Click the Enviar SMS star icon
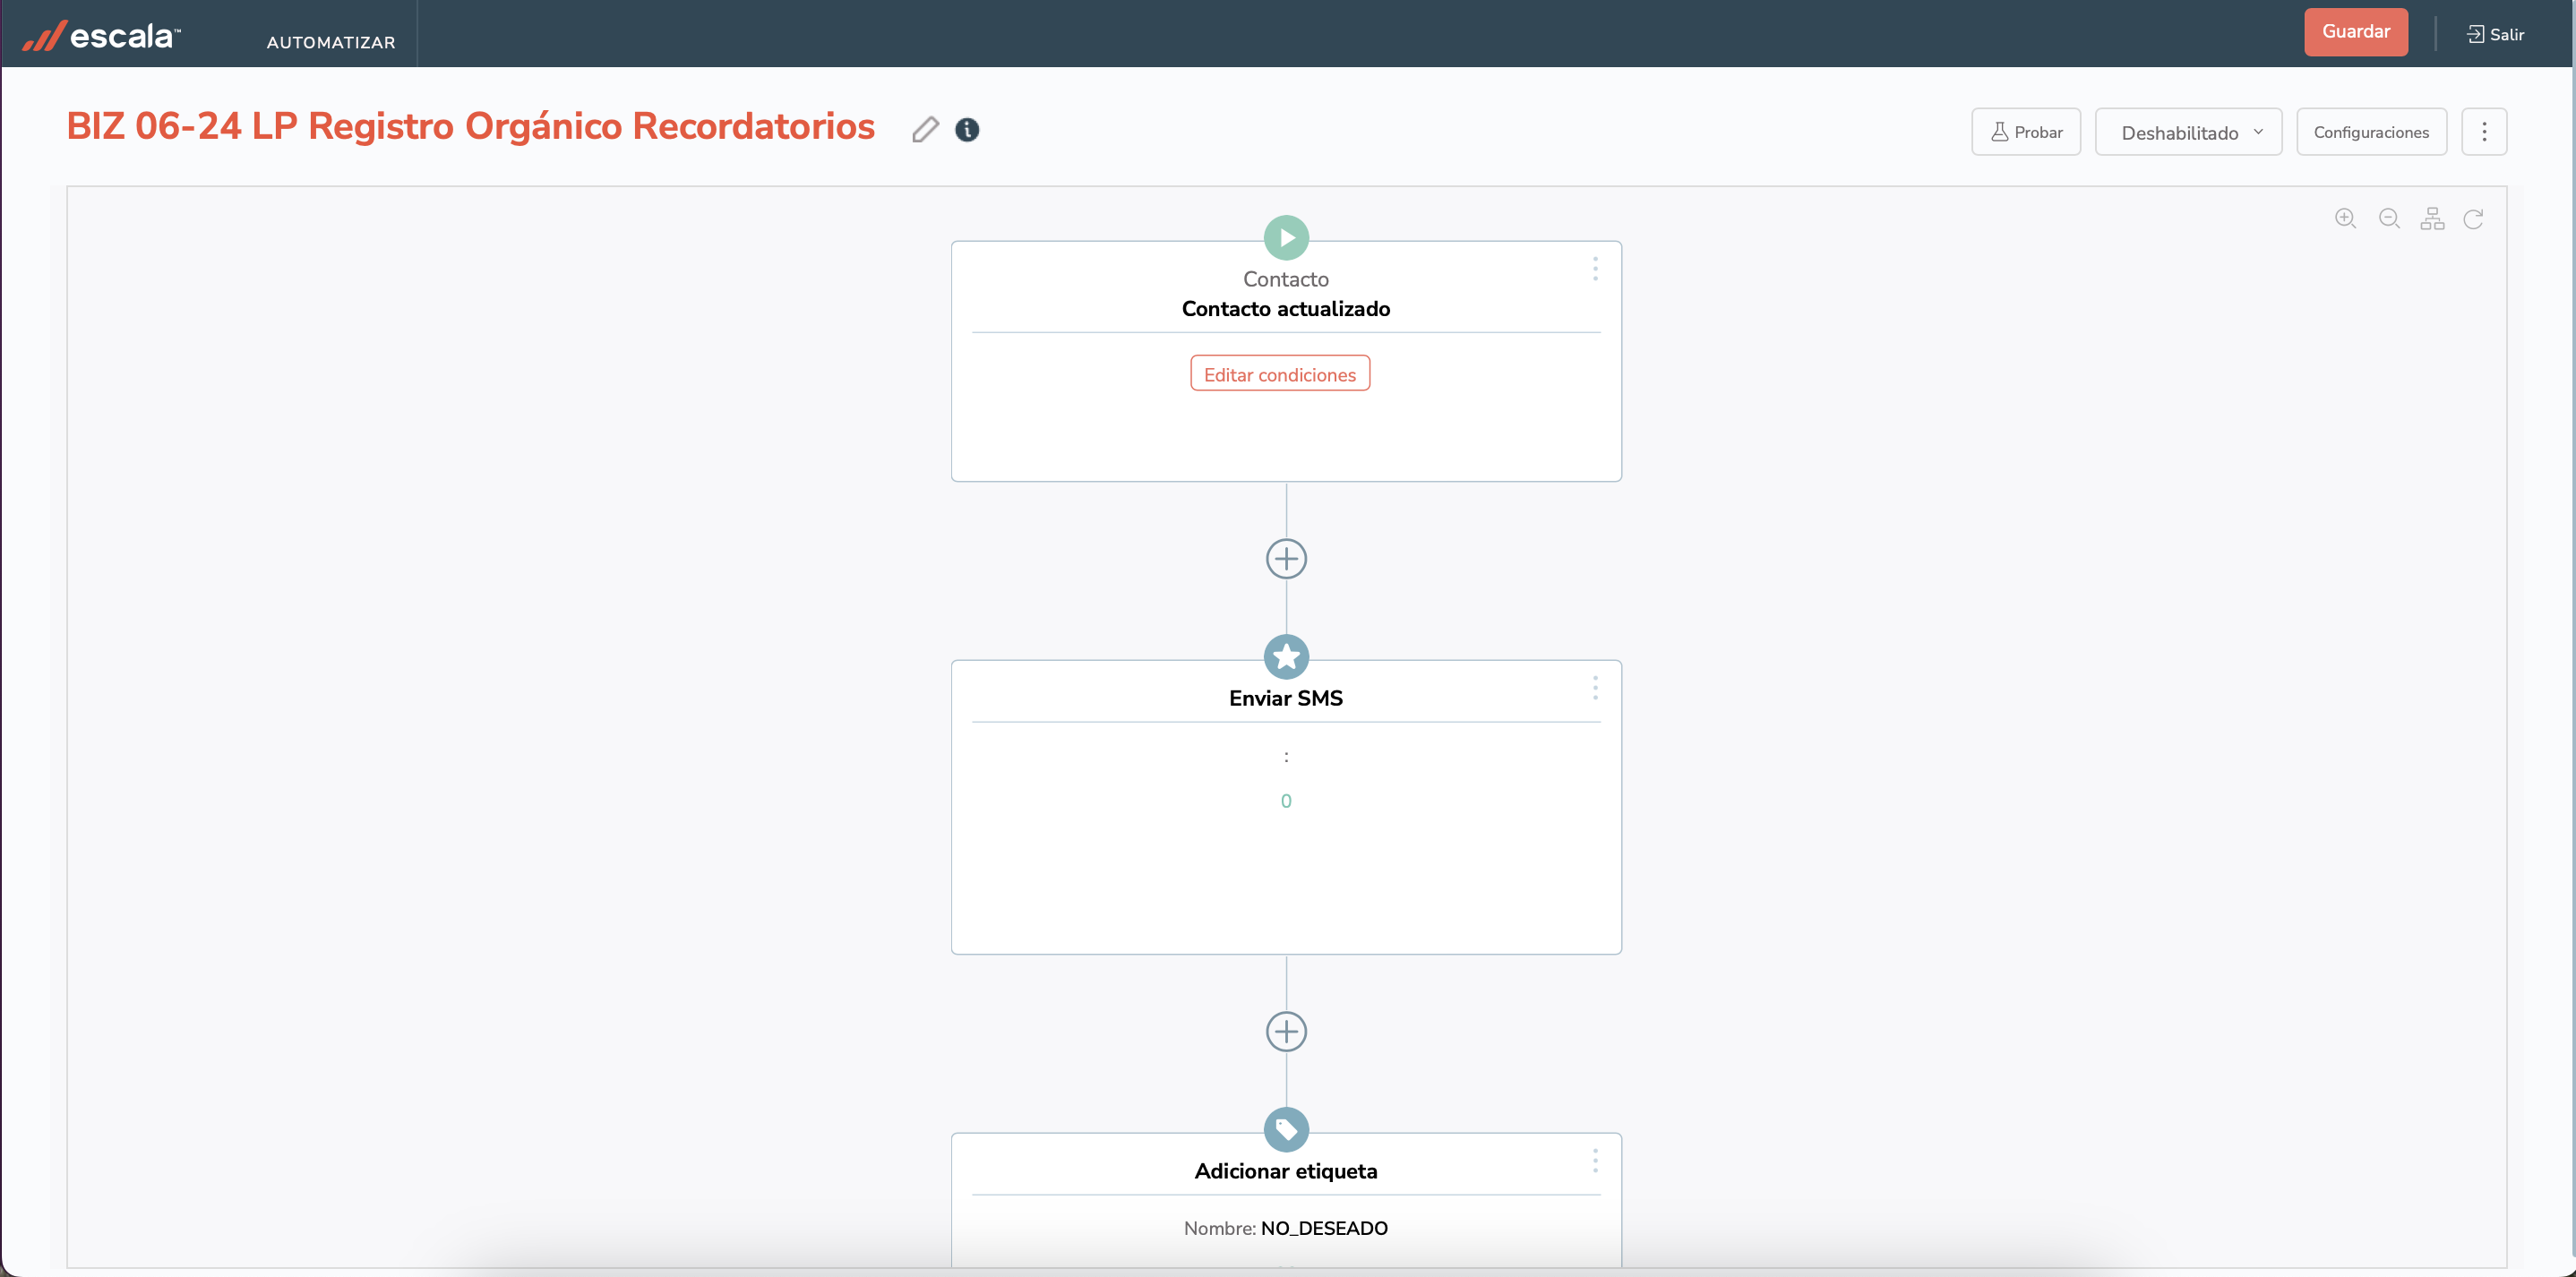 (x=1286, y=657)
